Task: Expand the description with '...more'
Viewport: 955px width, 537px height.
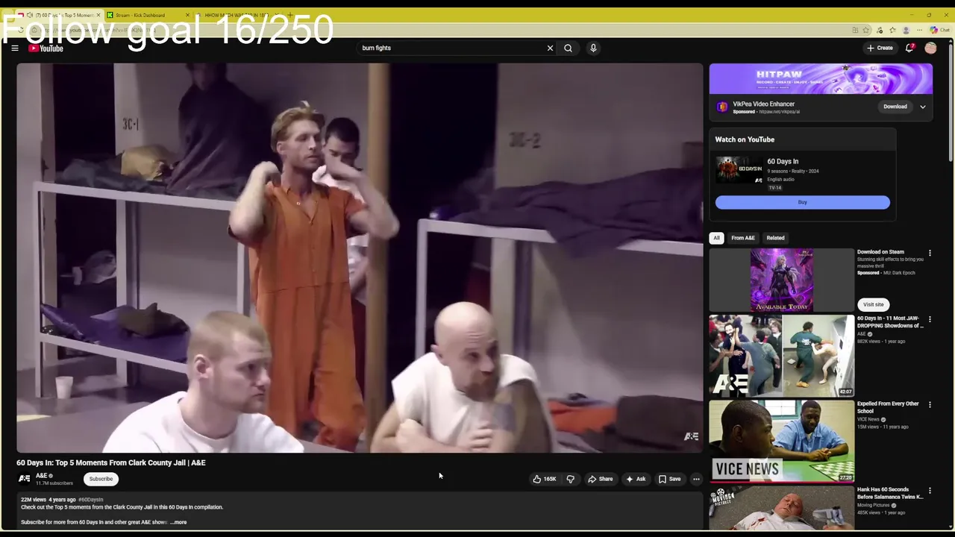Action: pyautogui.click(x=178, y=522)
